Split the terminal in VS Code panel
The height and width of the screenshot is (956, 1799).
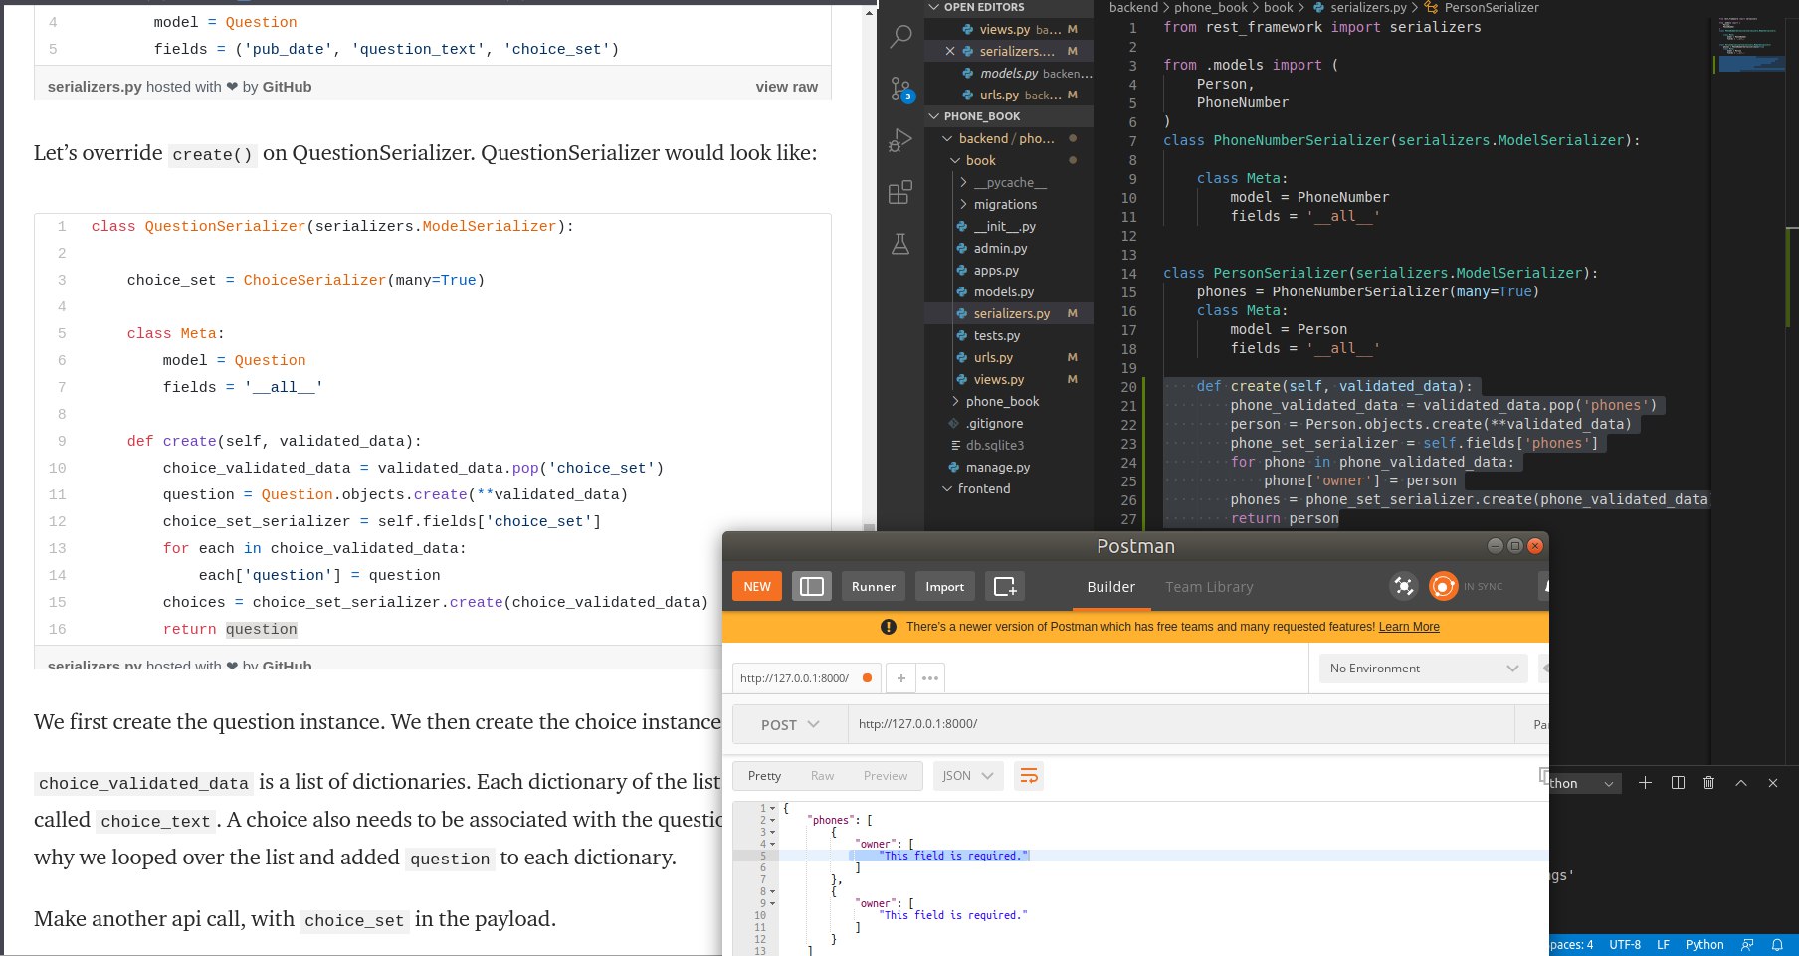click(1678, 783)
